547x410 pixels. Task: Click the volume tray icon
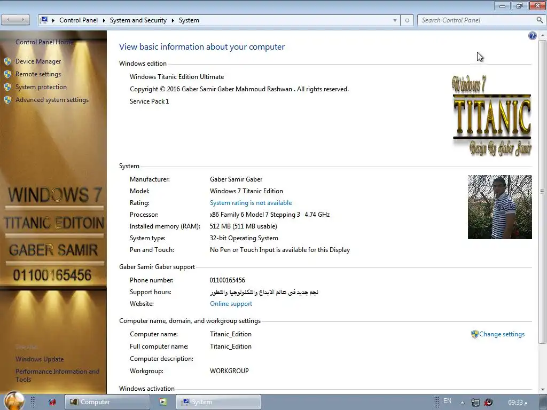pyautogui.click(x=488, y=403)
